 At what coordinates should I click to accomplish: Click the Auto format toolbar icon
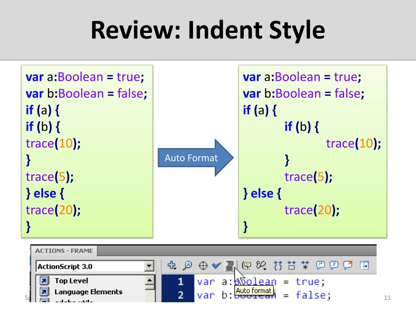[x=230, y=265]
